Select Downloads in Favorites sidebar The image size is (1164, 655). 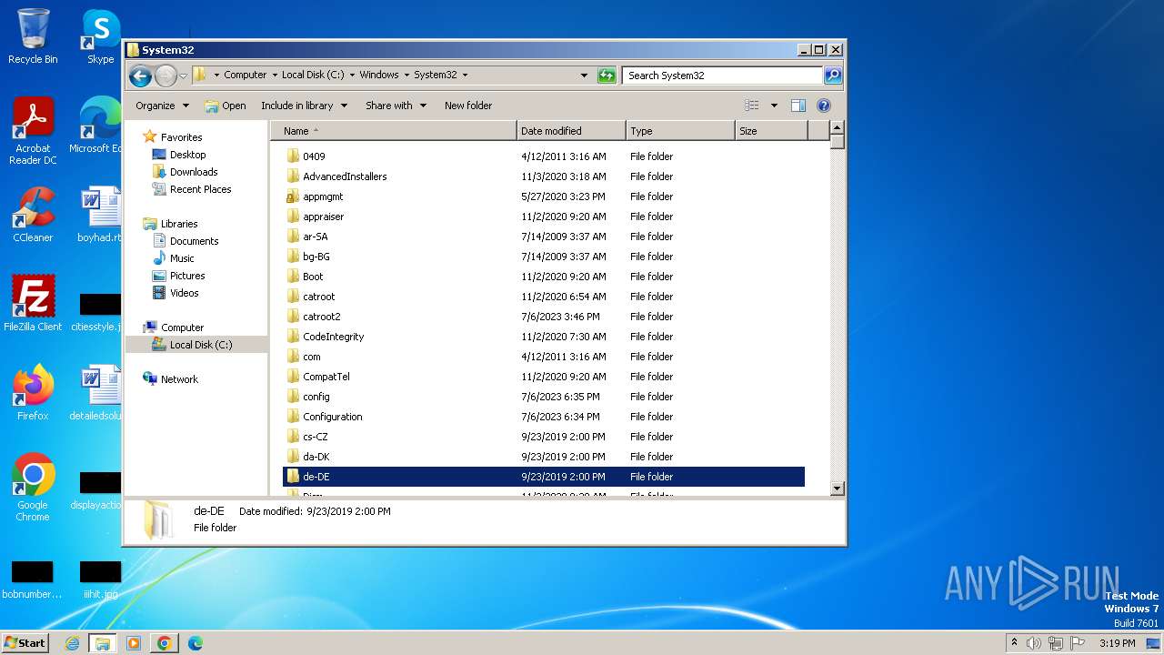(194, 172)
